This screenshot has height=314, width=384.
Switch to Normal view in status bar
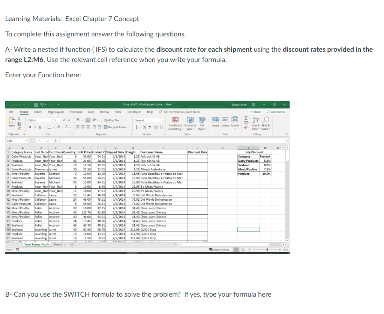236,249
